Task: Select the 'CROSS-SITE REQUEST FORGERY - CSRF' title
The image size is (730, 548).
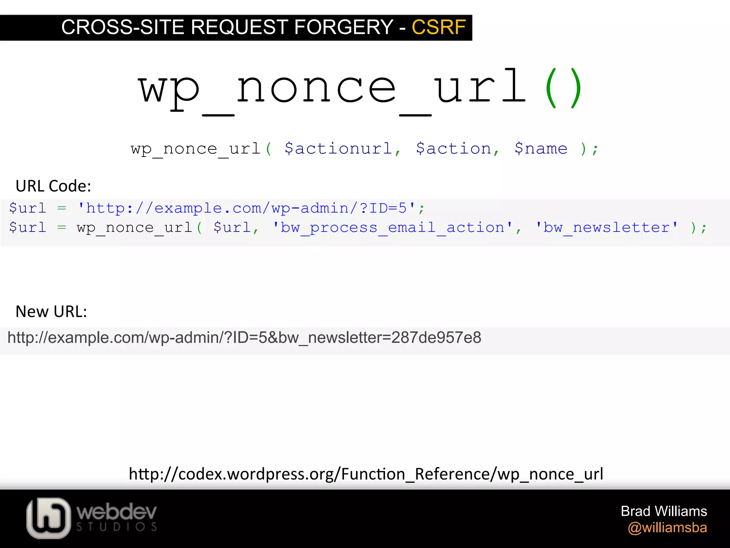Action: pos(263,27)
